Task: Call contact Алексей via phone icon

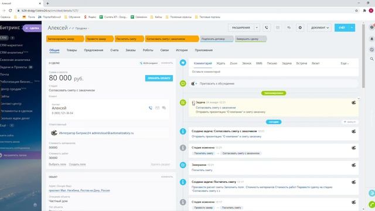Action: coord(151,108)
